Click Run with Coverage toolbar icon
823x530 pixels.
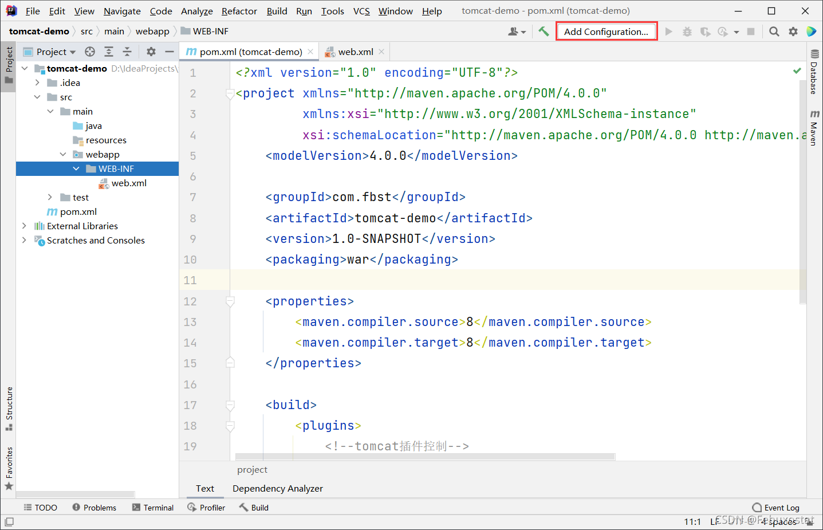(x=705, y=32)
